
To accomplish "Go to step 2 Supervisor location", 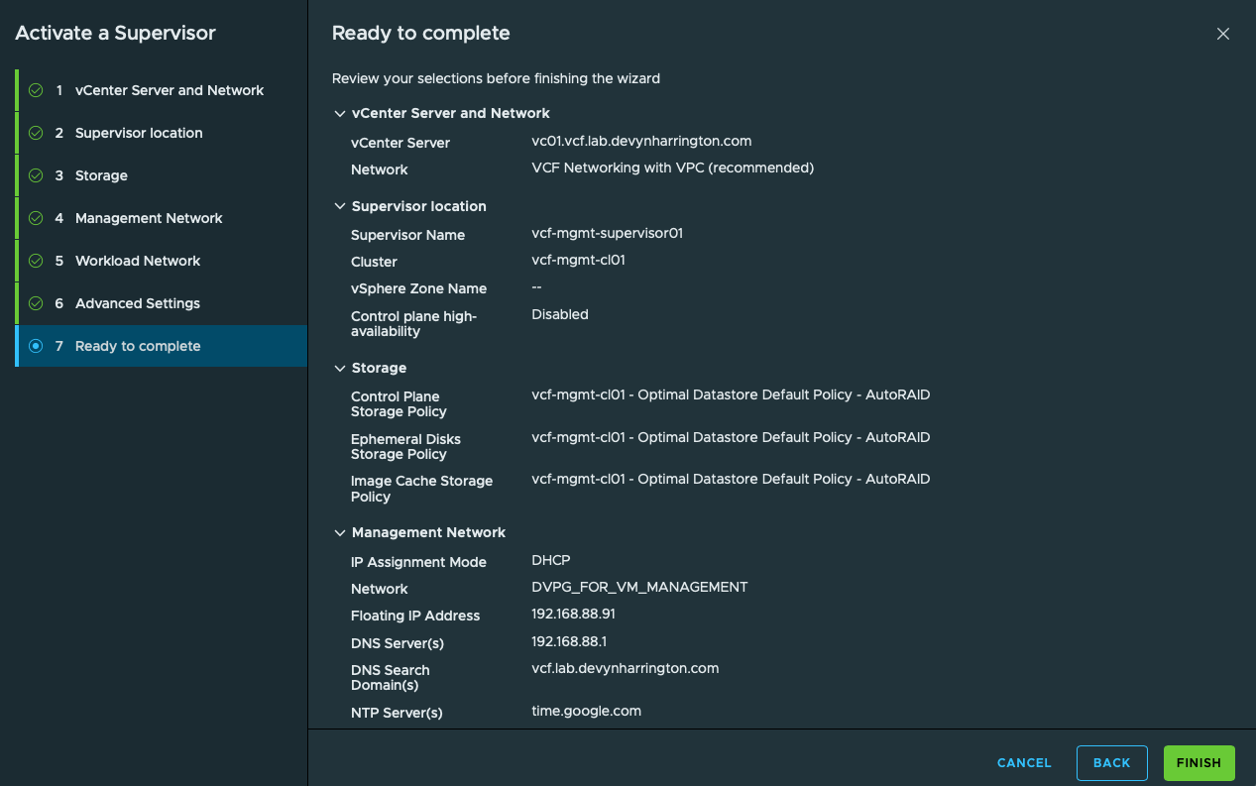I will click(162, 133).
